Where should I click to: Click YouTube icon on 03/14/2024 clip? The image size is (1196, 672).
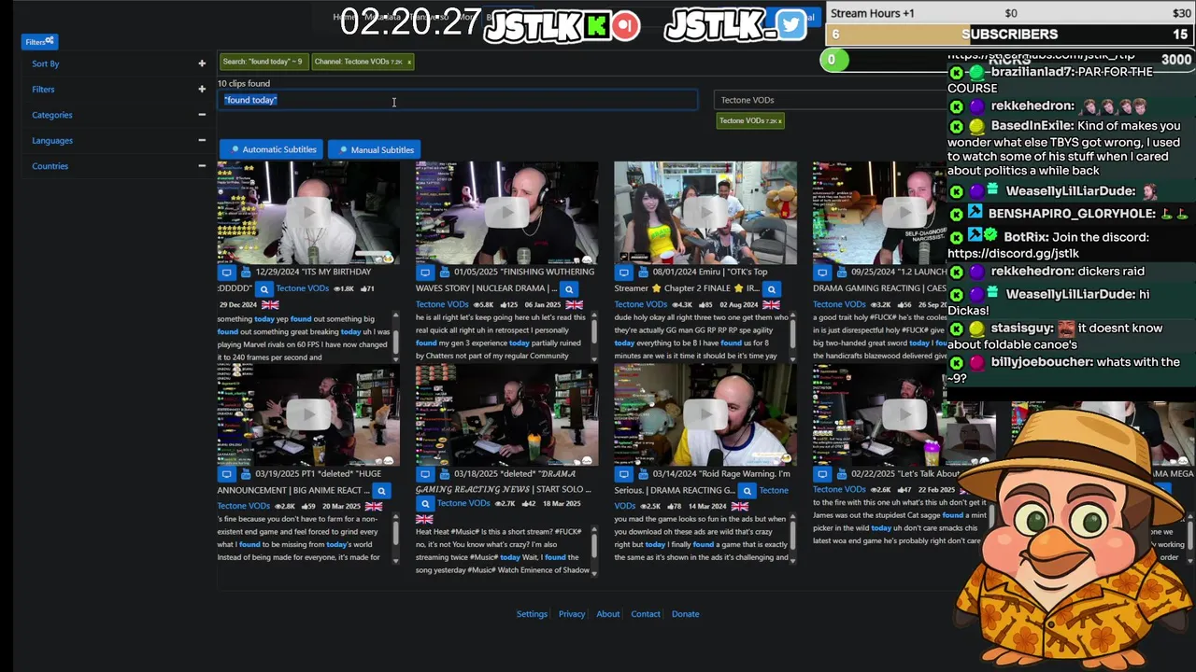pos(644,474)
